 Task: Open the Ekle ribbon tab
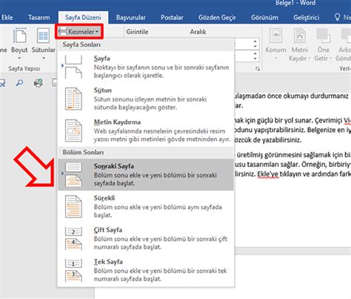point(7,18)
